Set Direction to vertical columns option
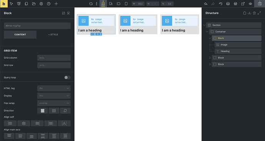The image size is (265, 141). tap(54, 111)
